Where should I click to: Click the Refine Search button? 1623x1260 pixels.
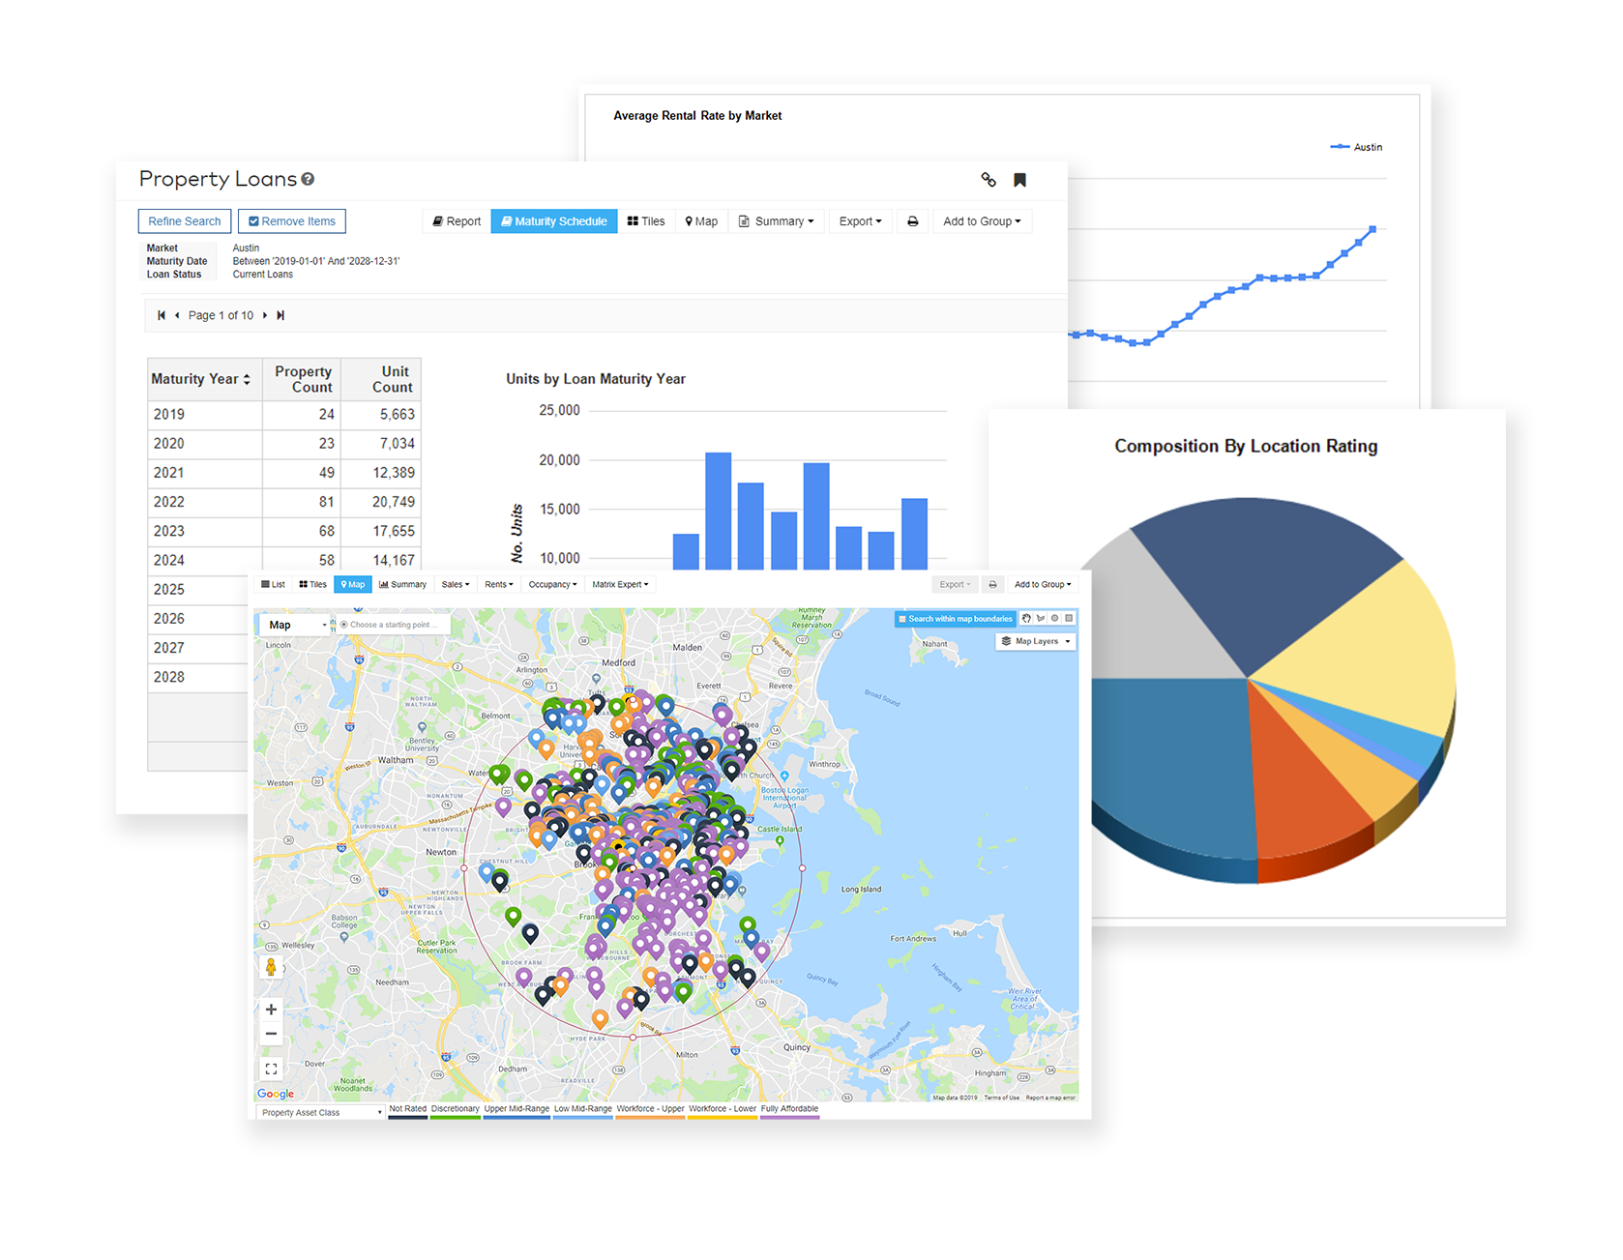(x=184, y=220)
